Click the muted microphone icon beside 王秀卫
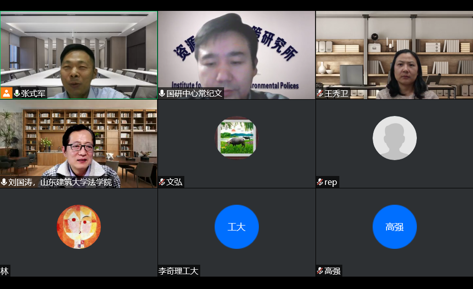 point(320,93)
